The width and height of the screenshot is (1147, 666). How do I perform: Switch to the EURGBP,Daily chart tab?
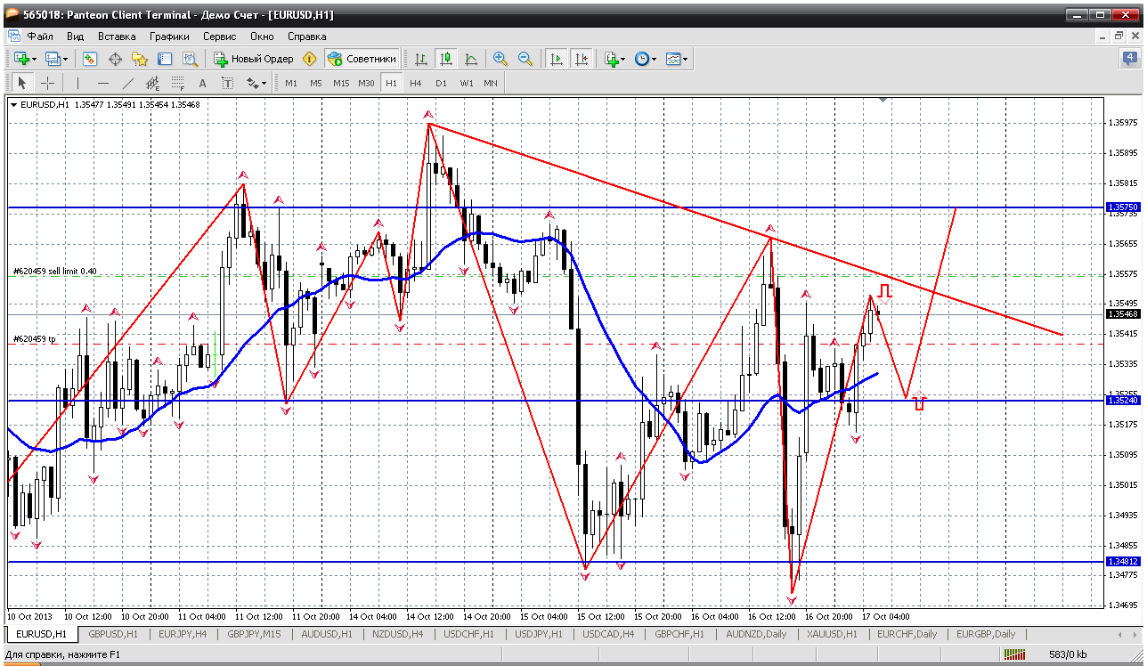[986, 634]
